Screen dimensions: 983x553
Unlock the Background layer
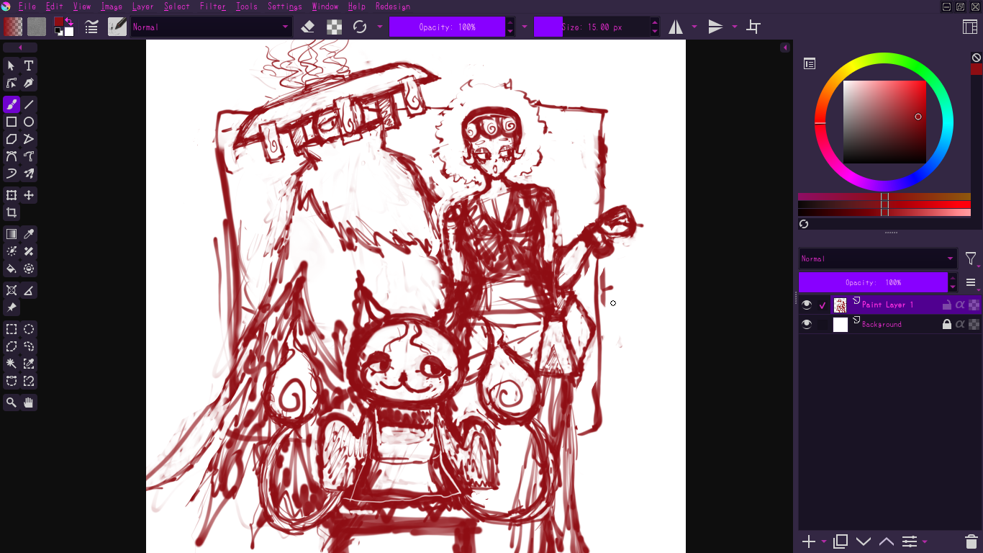pyautogui.click(x=947, y=325)
